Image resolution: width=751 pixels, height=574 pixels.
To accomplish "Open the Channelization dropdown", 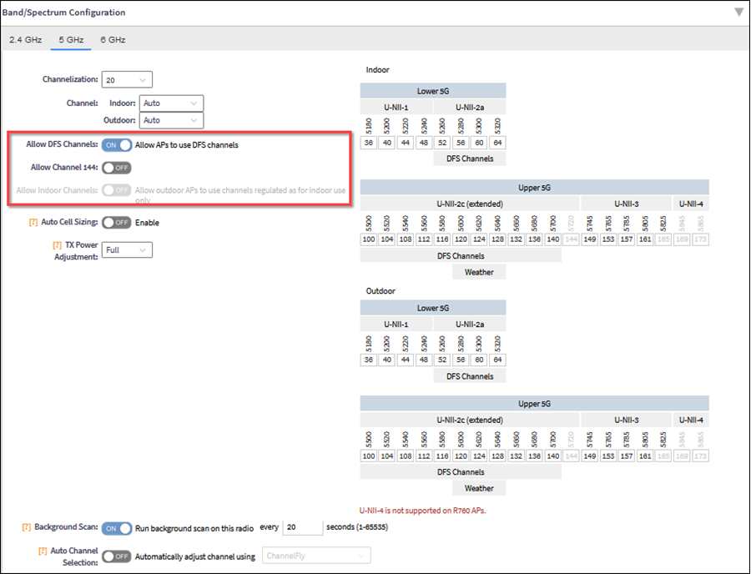I will point(127,80).
